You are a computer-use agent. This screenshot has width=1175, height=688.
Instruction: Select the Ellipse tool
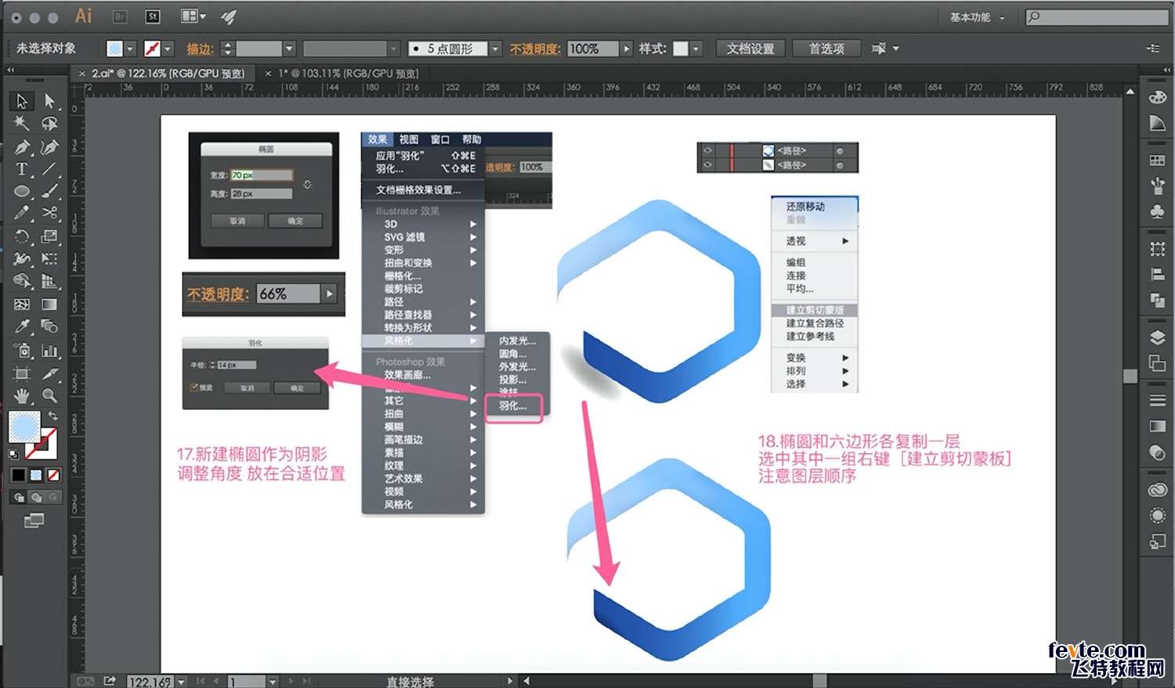tap(22, 192)
